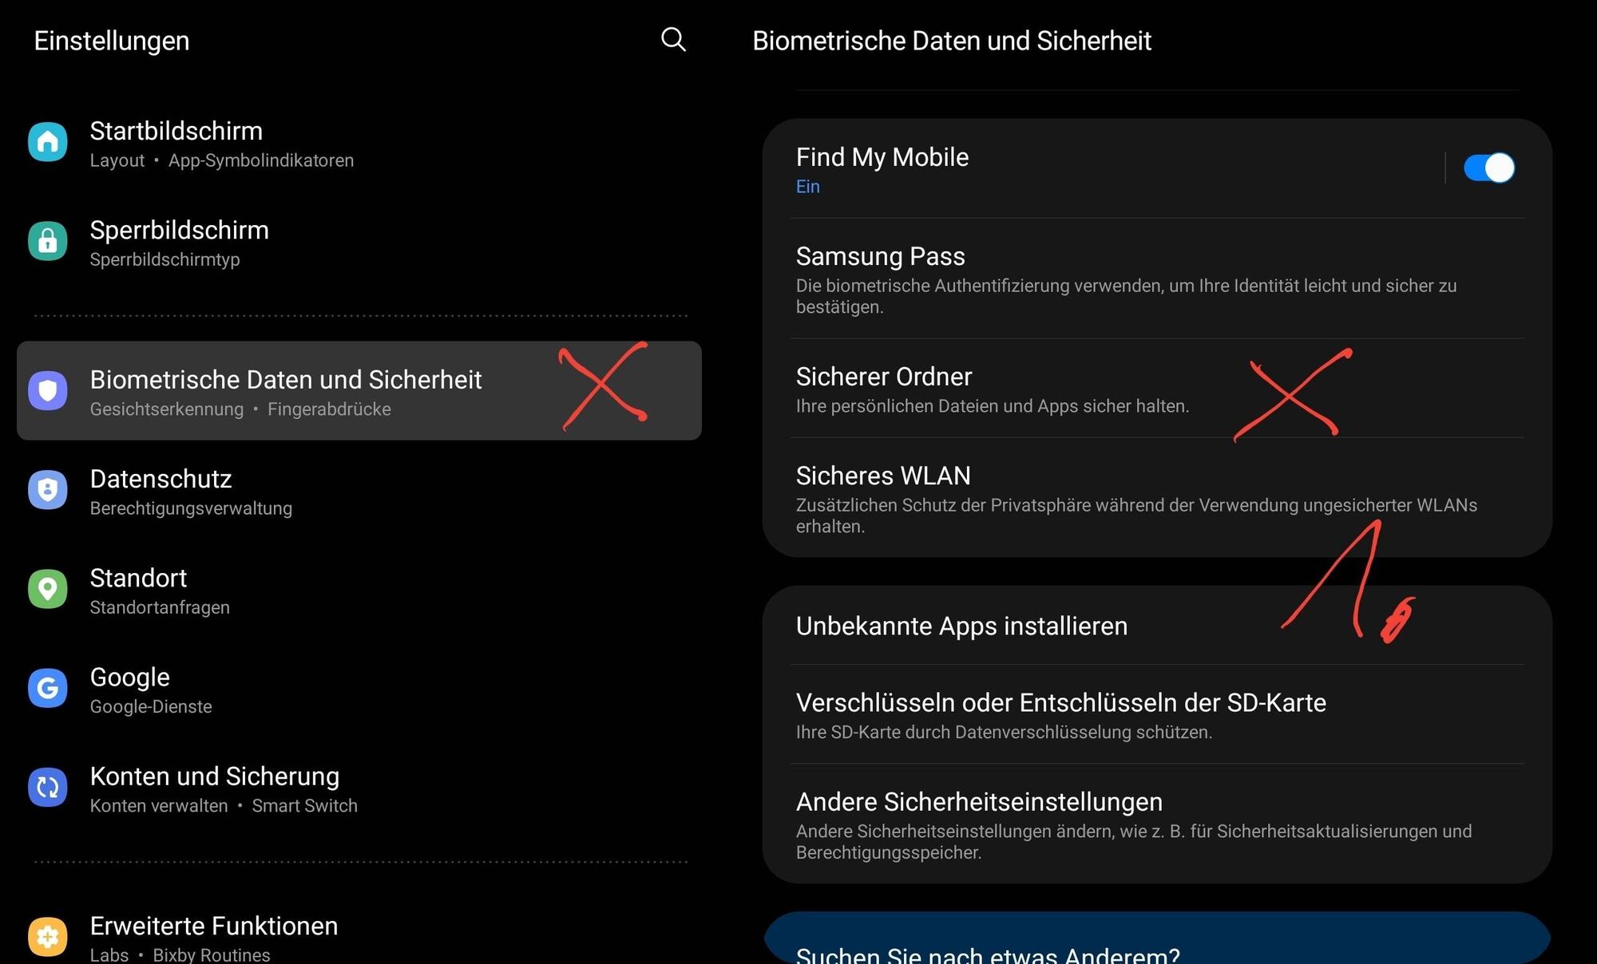Toggle the Find My Mobile switch
This screenshot has height=964, width=1597.
pos(1488,168)
